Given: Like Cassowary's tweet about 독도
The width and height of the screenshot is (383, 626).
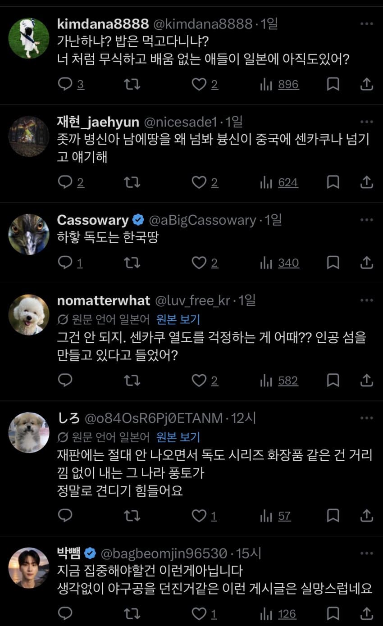Looking at the screenshot, I should coord(199,263).
